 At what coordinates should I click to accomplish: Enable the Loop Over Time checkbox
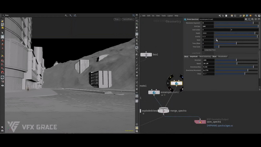203,50
